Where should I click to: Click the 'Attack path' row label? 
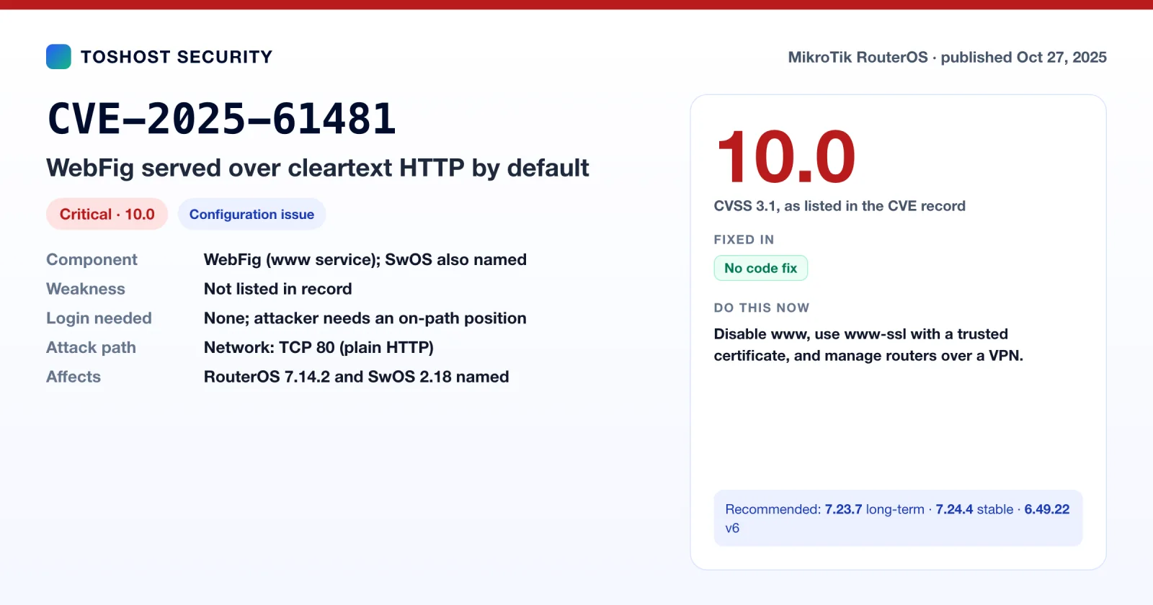coord(91,347)
